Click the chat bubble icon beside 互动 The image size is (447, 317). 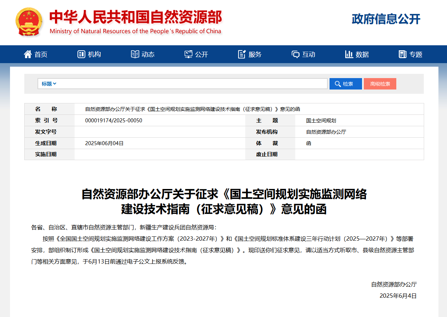[x=296, y=54]
